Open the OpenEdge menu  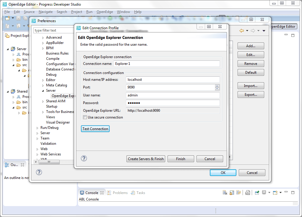click(105, 12)
